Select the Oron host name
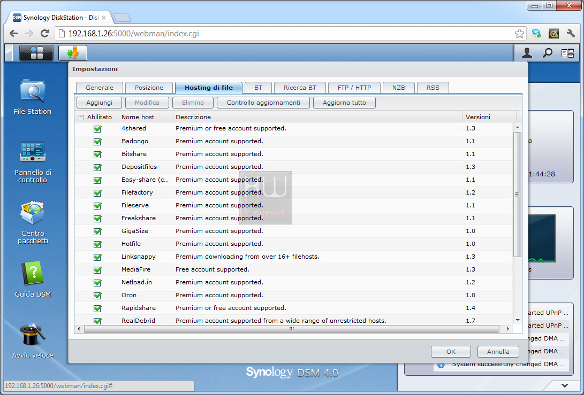 [x=129, y=296]
